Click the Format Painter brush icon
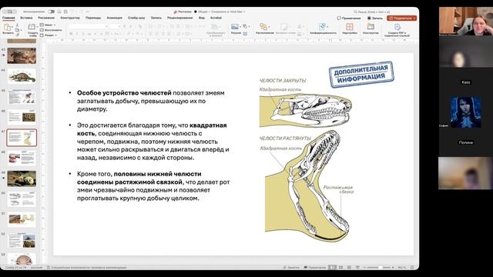The height and width of the screenshot is (277, 493). point(17,35)
